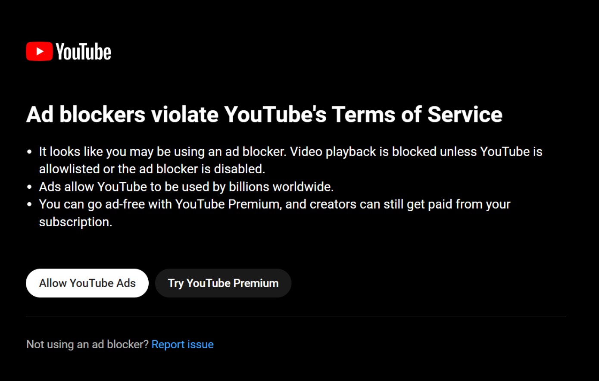
Task: Click the red YouTube play logo icon
Action: point(39,52)
